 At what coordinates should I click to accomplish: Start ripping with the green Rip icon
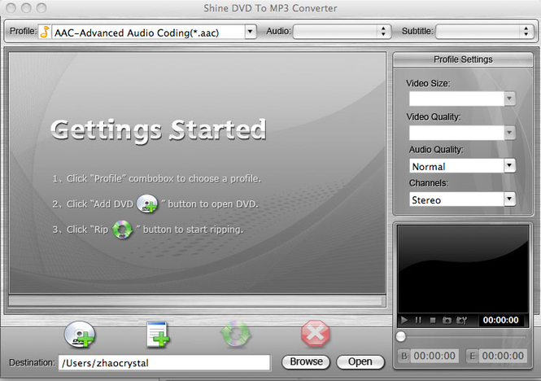click(235, 334)
